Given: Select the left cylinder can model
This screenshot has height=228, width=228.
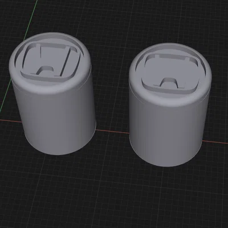Looking at the screenshot, I should click(52, 93).
